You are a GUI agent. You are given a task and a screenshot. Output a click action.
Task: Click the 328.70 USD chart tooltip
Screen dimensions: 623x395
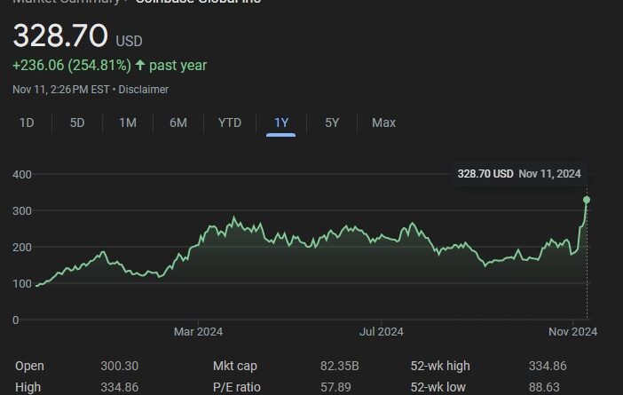(519, 174)
